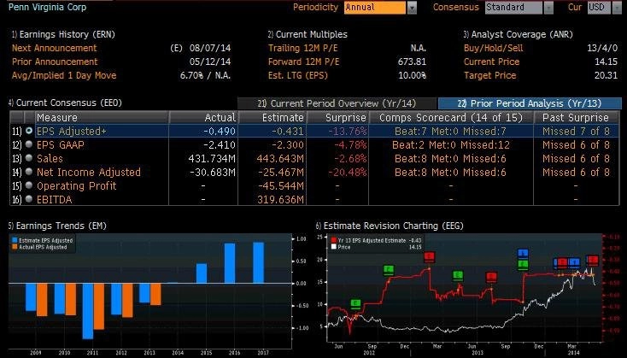Click the Buy/Hold/Sell value 13/4/0

pos(602,48)
